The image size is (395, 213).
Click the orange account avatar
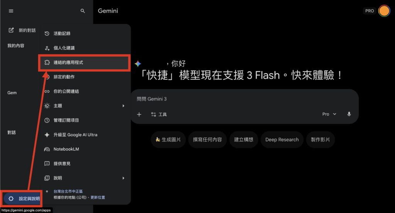[x=384, y=11]
